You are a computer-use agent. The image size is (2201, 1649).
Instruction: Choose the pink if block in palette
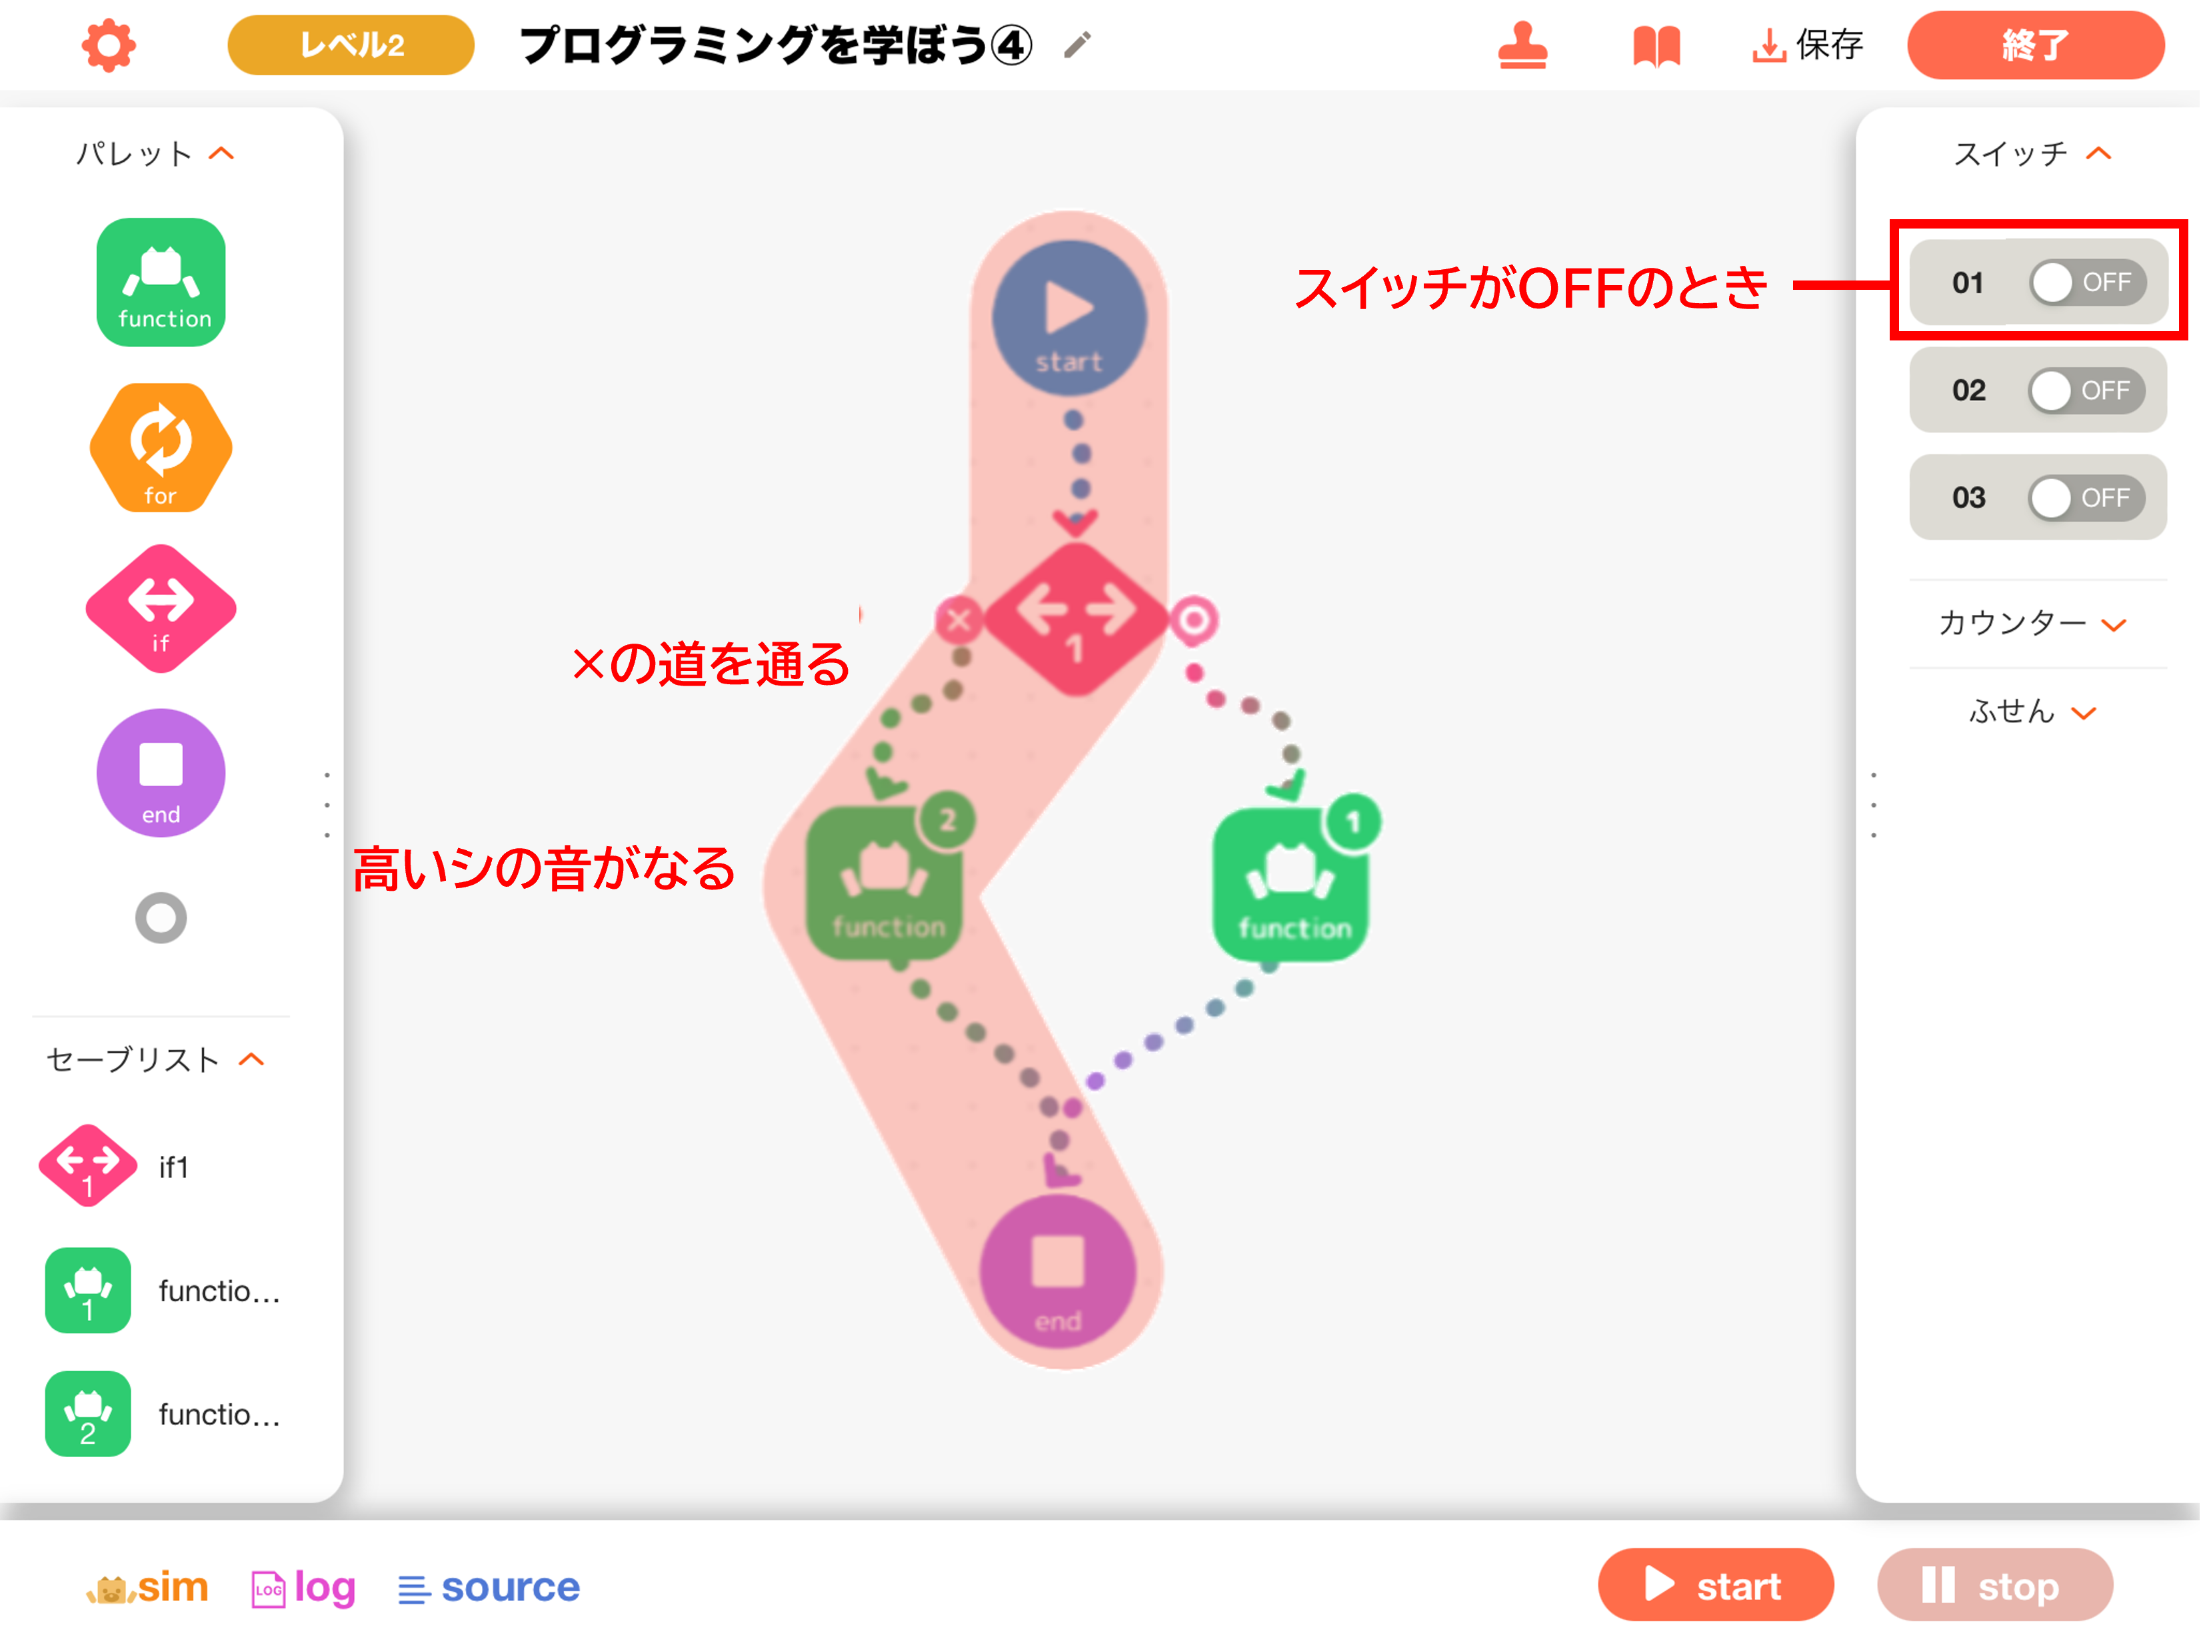tap(161, 608)
